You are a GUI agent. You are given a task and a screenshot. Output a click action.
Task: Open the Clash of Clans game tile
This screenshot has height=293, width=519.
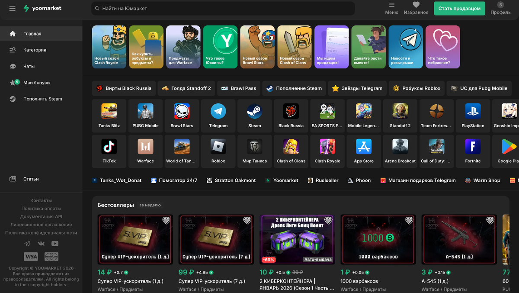[291, 151]
